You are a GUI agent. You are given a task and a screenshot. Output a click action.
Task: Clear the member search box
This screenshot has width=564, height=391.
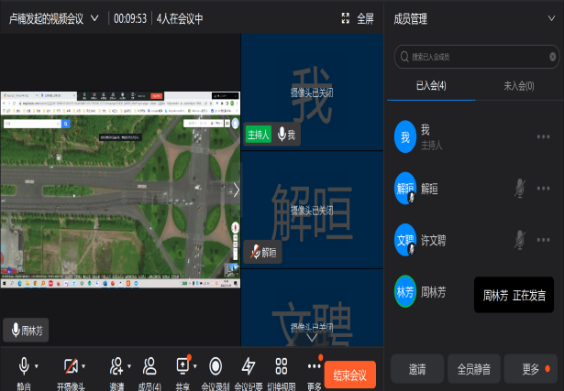click(552, 57)
